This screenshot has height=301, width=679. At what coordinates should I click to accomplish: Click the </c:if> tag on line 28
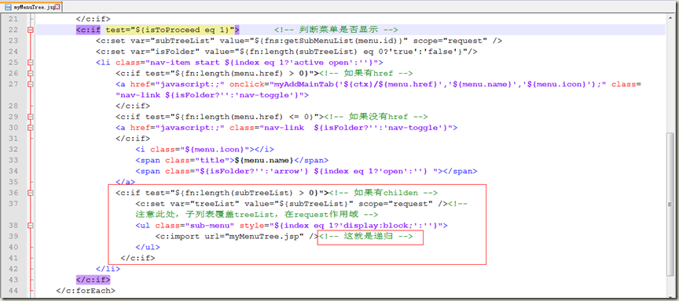133,106
